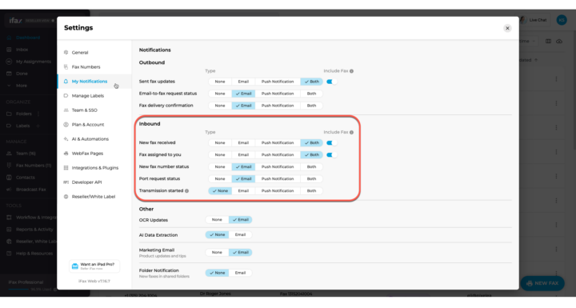The height and width of the screenshot is (308, 576).
Task: Set New fax number status to Both
Action: coord(311,167)
